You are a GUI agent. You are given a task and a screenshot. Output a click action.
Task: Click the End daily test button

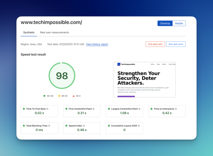[x=155, y=44]
